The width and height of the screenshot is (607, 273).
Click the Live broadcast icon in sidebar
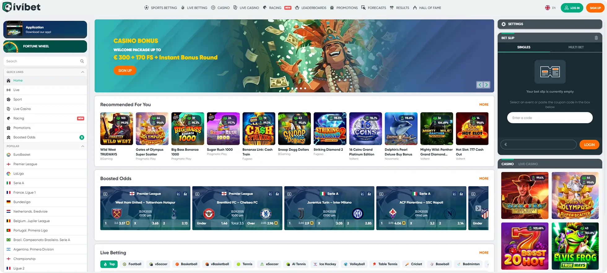pos(9,90)
